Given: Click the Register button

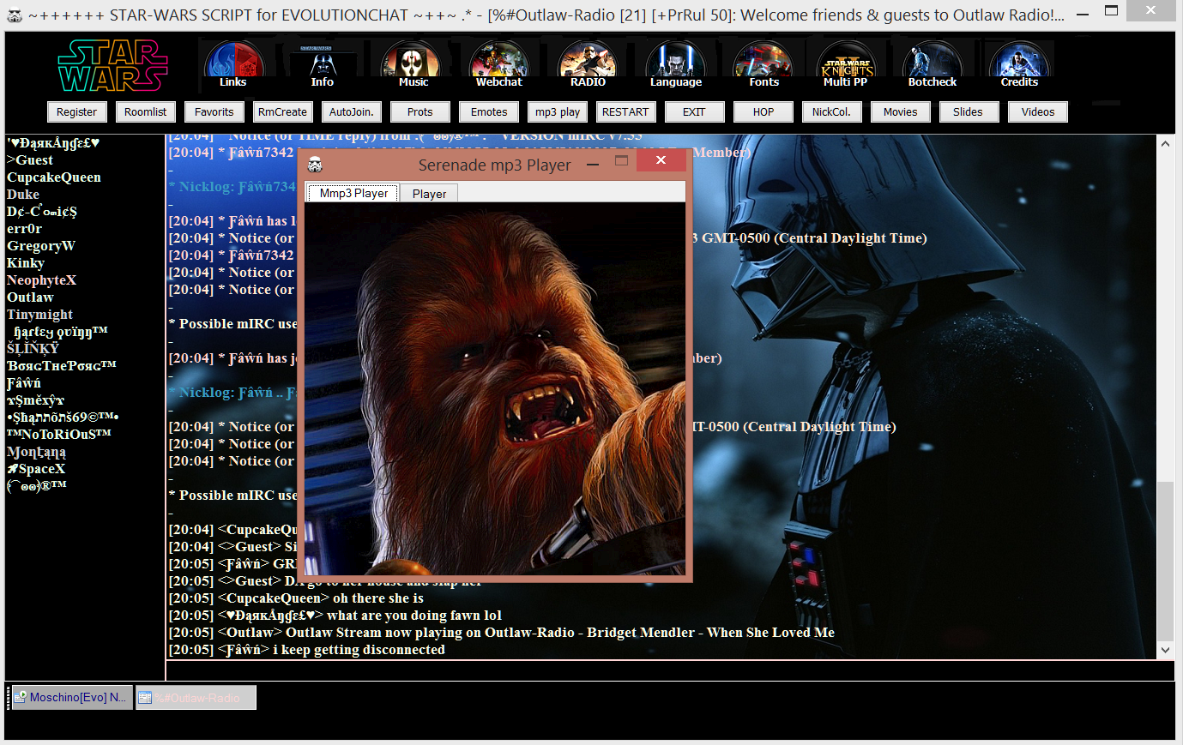Looking at the screenshot, I should click(77, 112).
